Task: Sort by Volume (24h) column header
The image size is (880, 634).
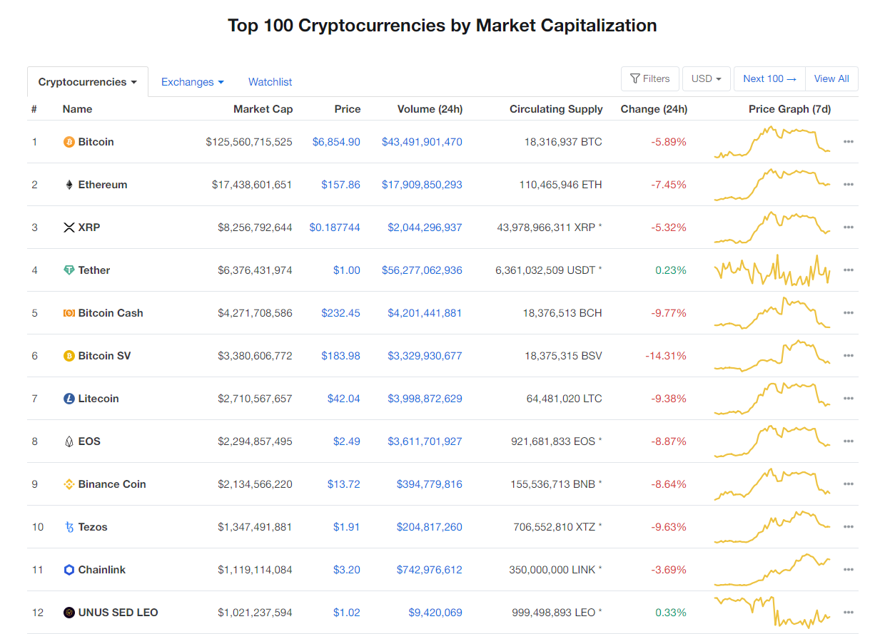Action: click(430, 109)
